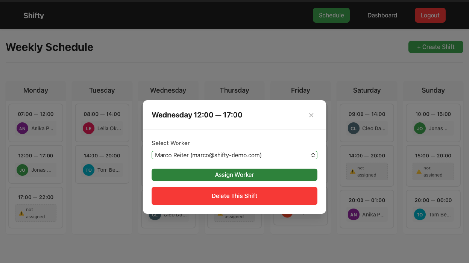Click the warning icon on Monday's unassigned shift
This screenshot has width=469, height=263.
pyautogui.click(x=21, y=213)
